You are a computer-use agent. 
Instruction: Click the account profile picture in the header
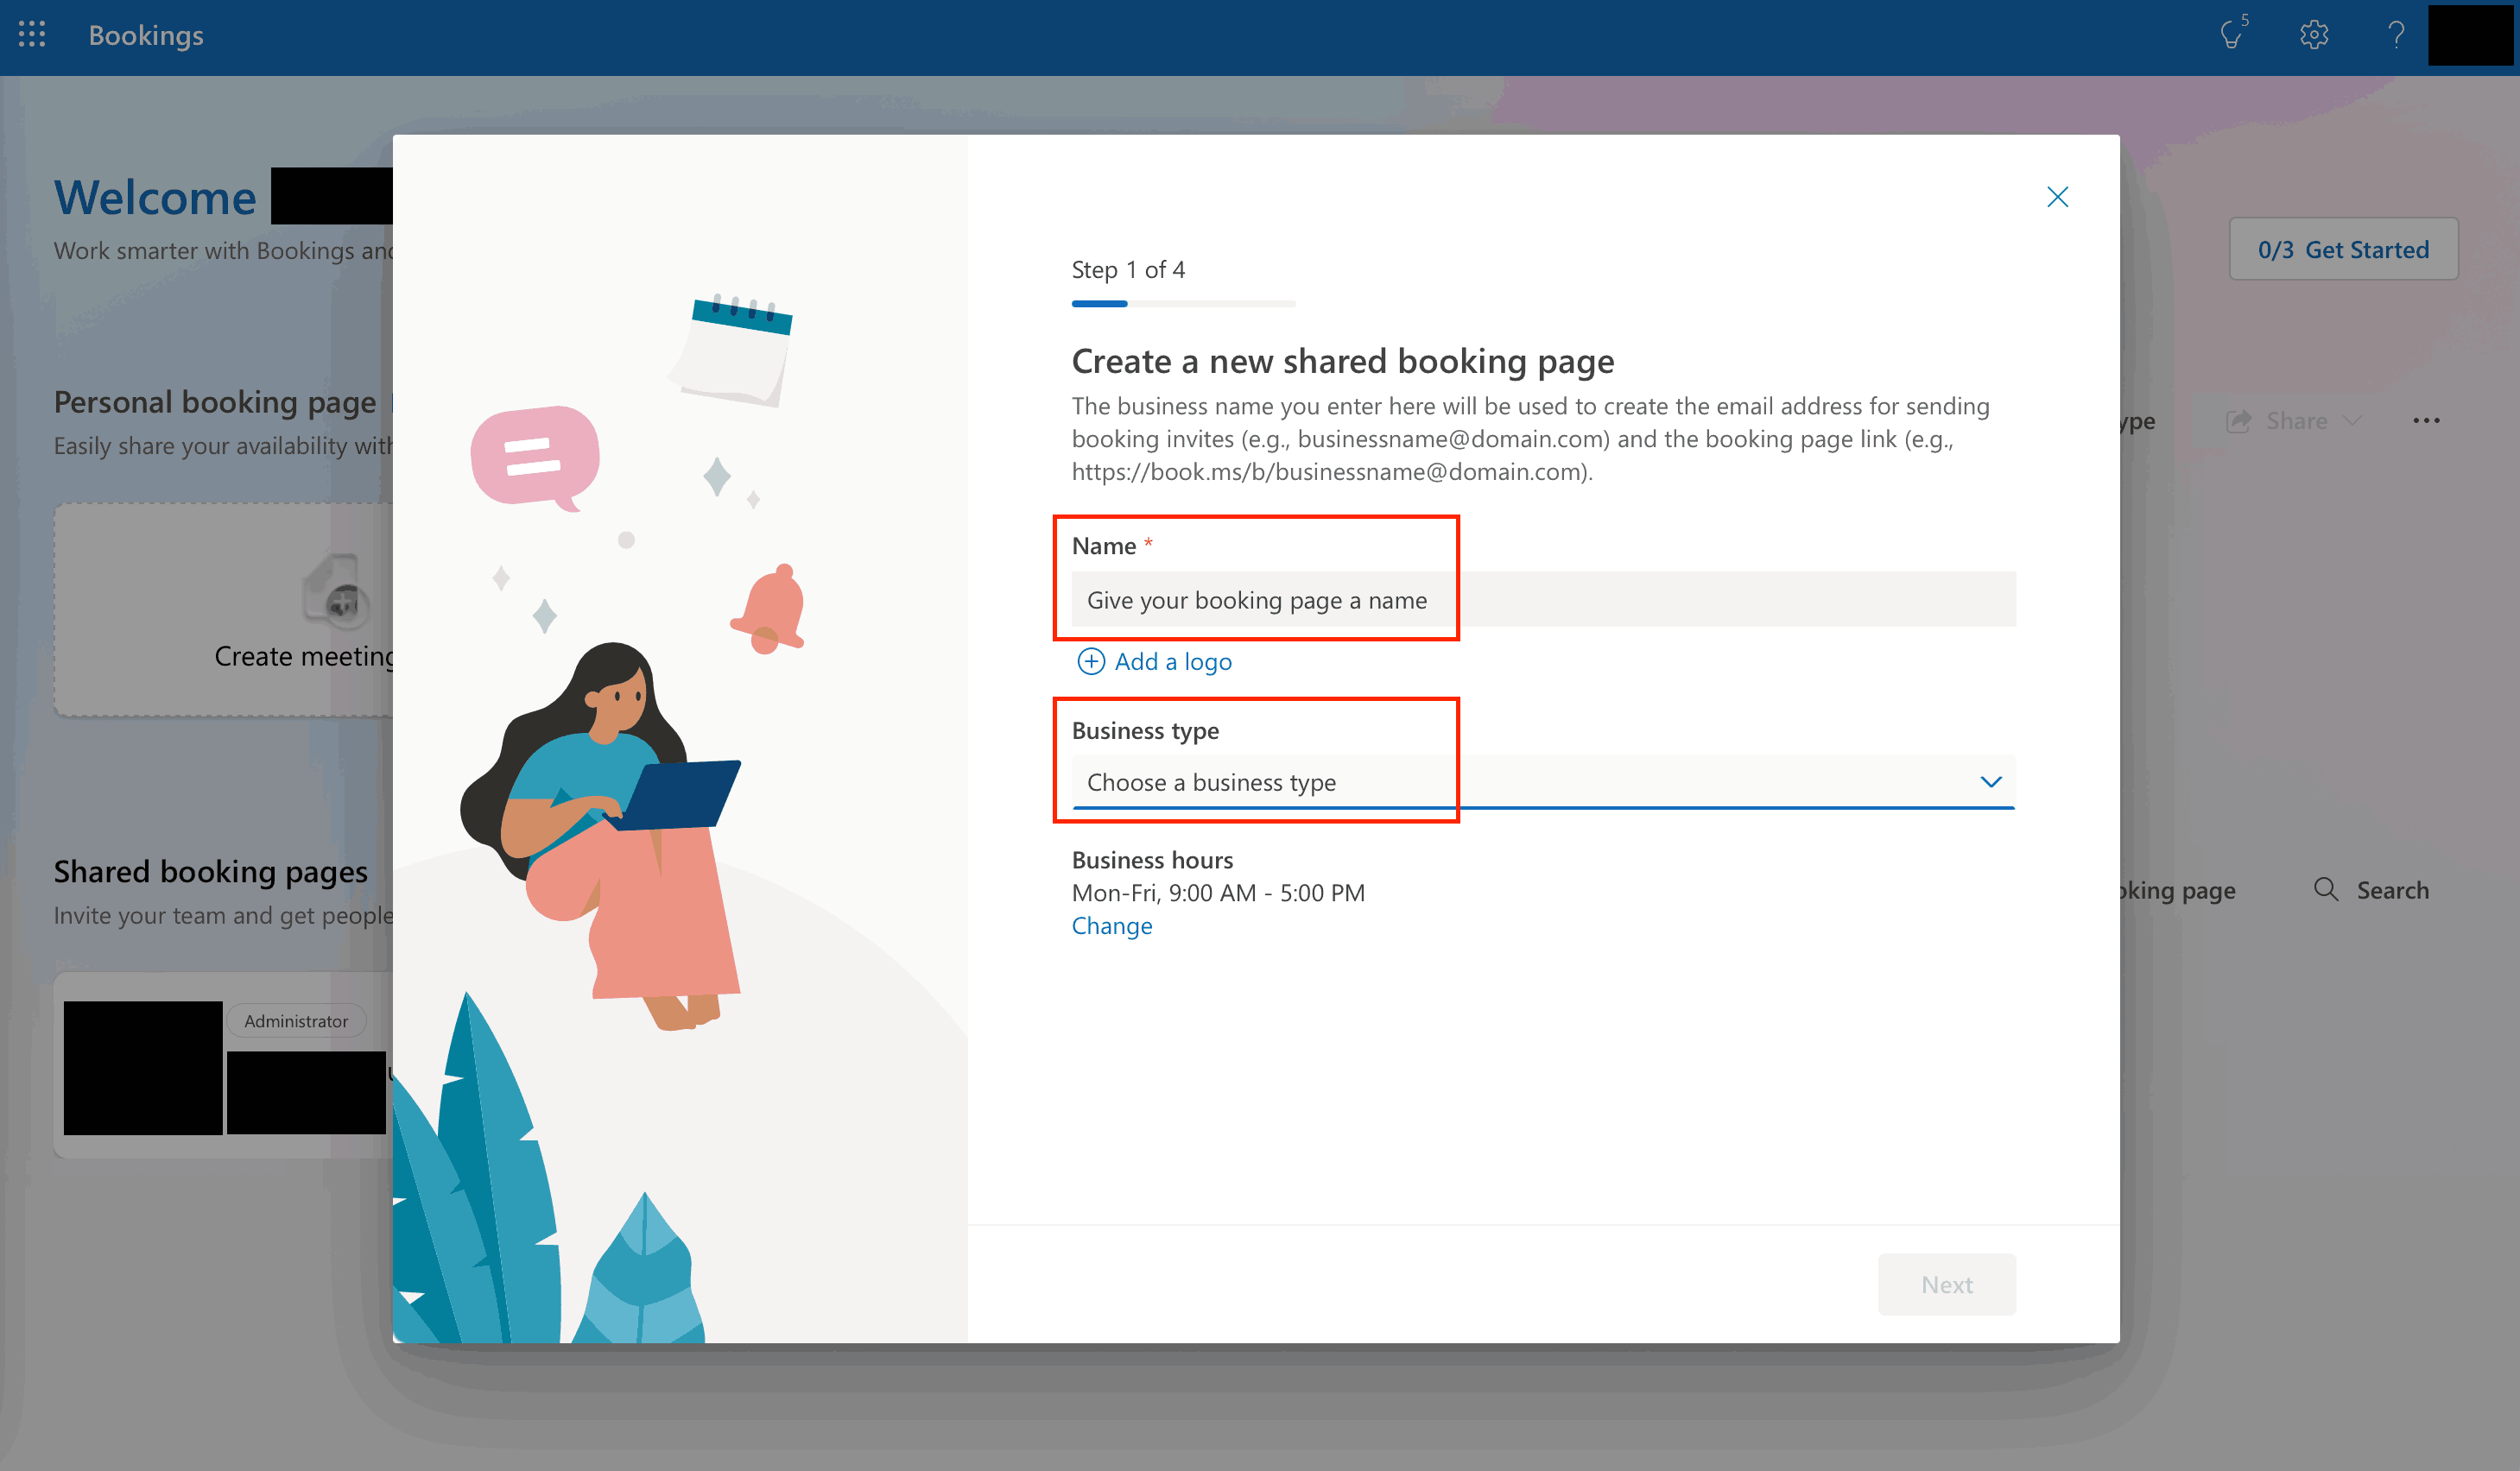[2469, 35]
